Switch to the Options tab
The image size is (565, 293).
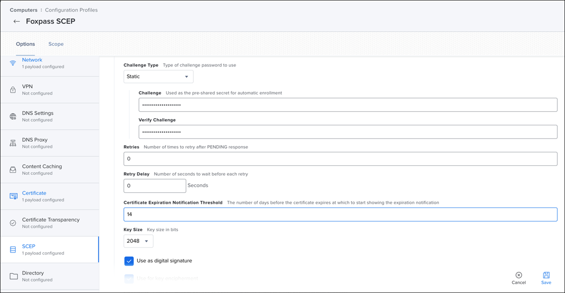pos(26,44)
